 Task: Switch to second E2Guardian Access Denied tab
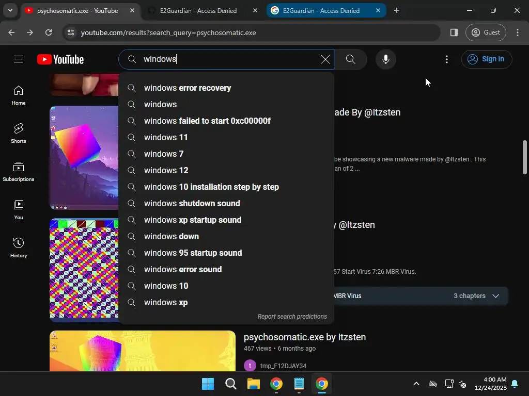click(x=203, y=10)
